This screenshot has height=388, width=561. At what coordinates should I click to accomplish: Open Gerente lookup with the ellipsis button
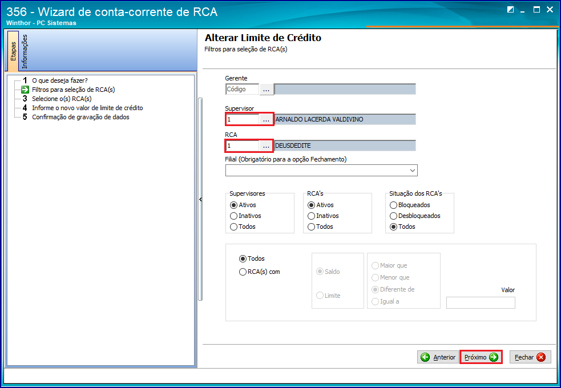point(266,90)
